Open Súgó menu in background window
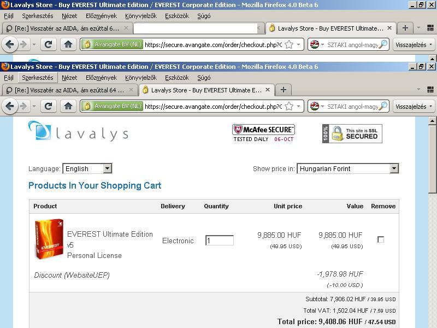 click(204, 16)
